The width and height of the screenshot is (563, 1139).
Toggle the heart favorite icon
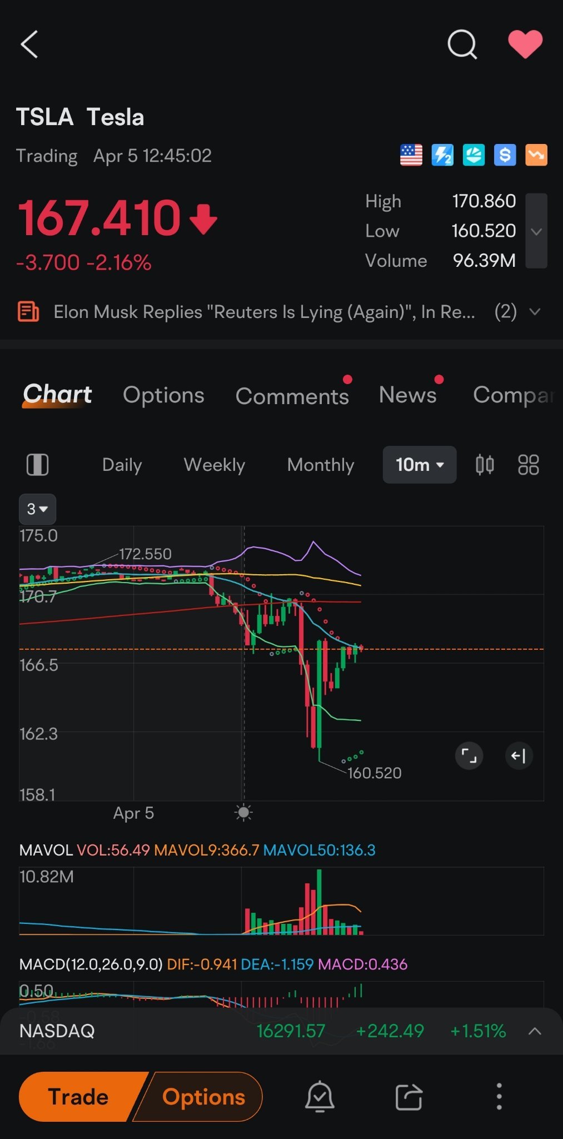point(525,44)
